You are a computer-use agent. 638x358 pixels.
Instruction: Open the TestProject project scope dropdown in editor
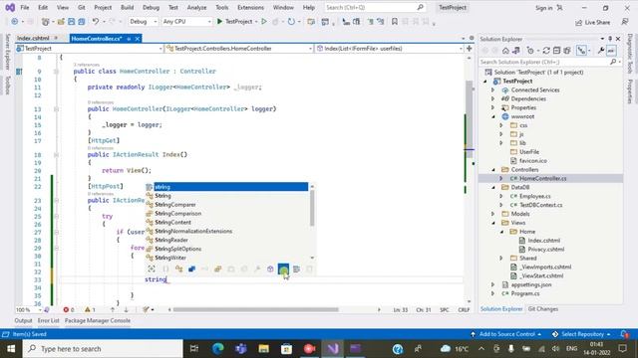pyautogui.click(x=89, y=49)
